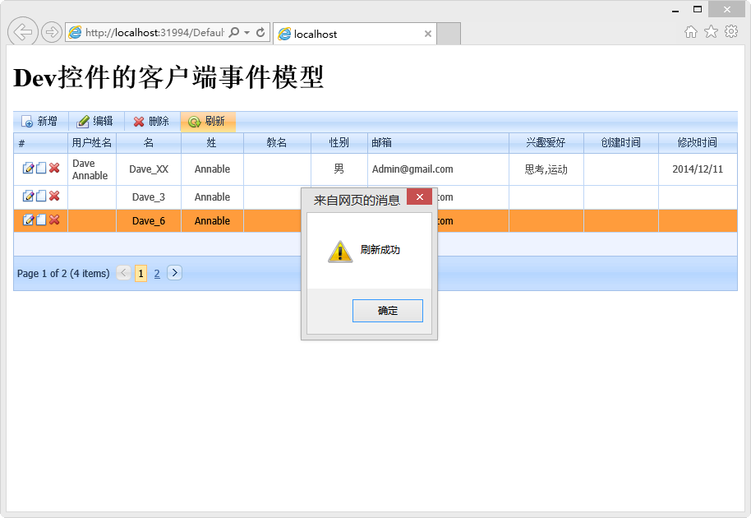Click cell 'Dave_3' in the grid
This screenshot has height=518, width=751.
click(149, 197)
